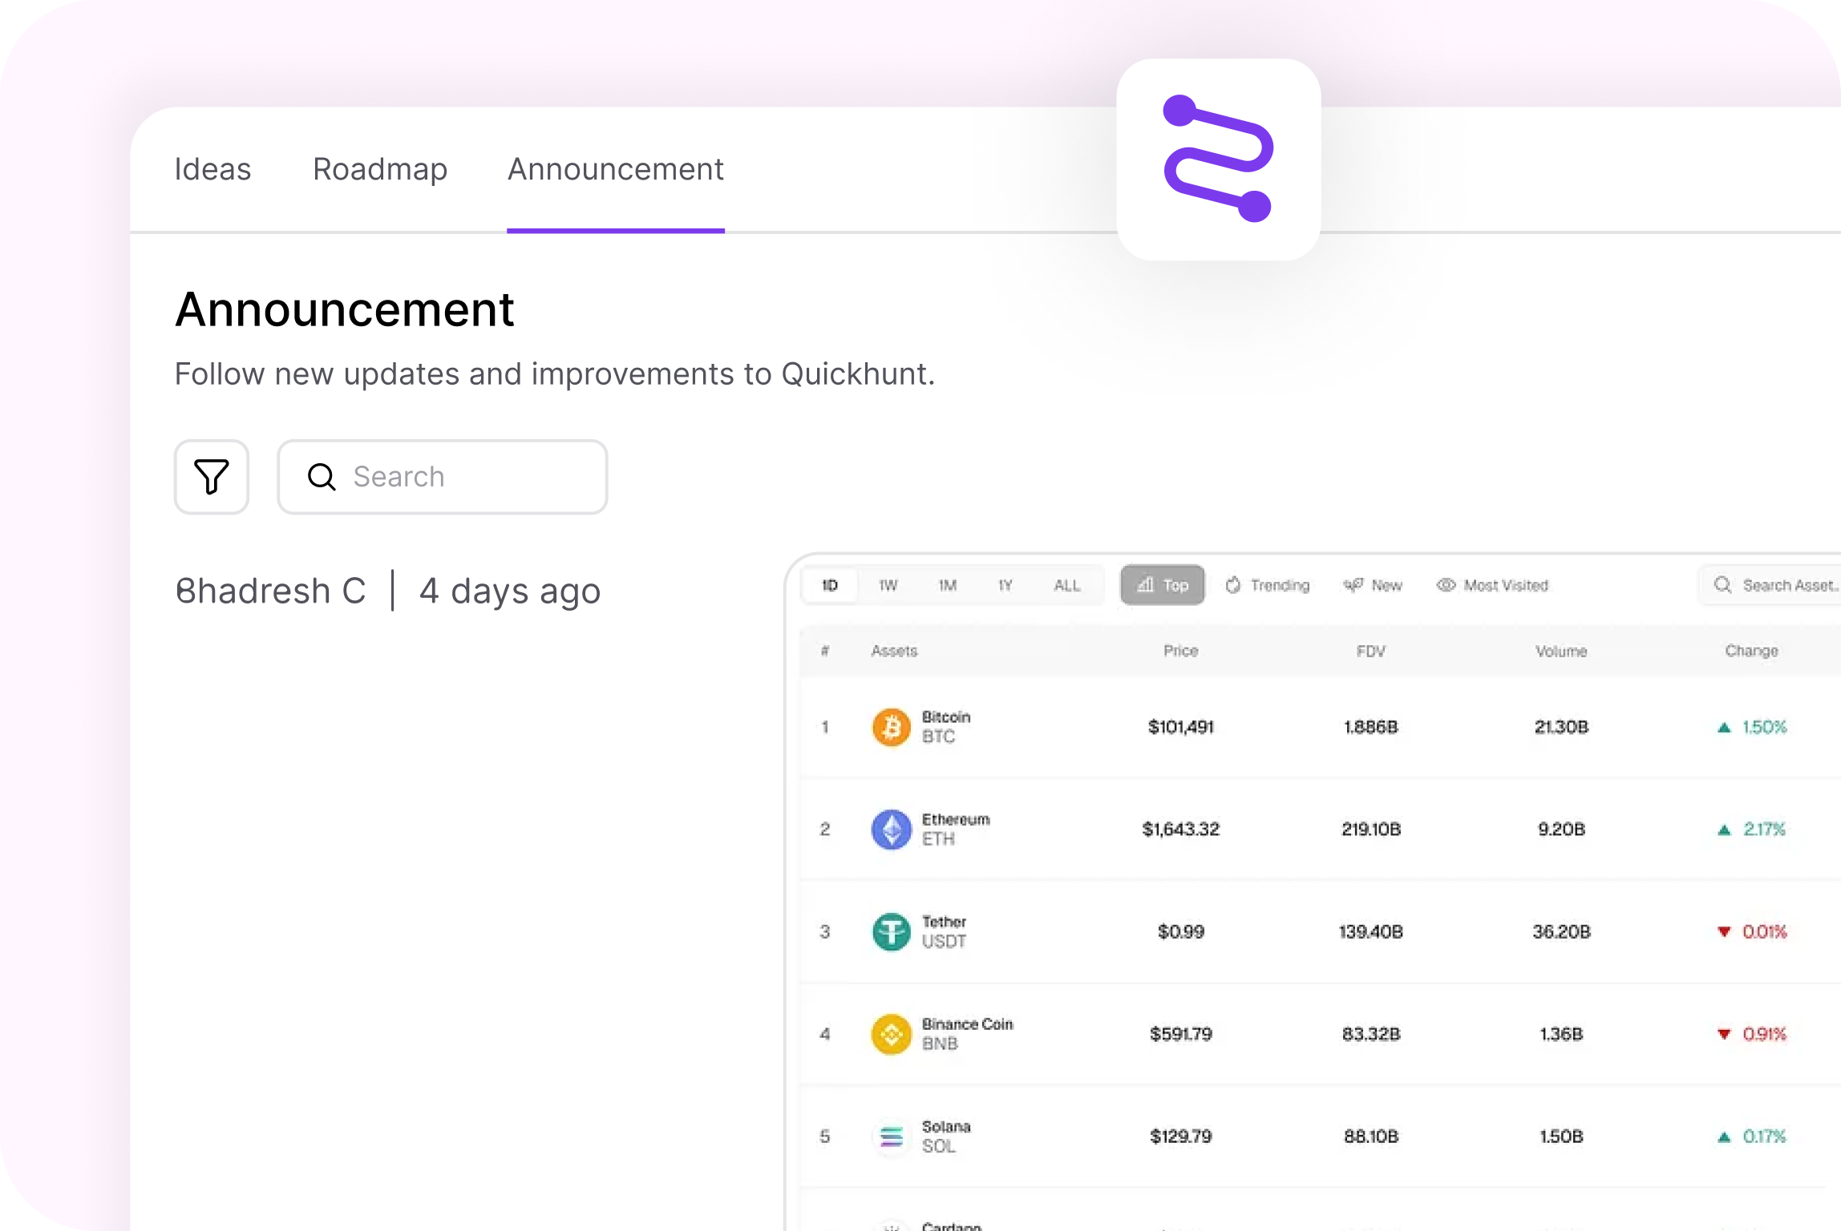
Task: Click the New filter button
Action: 1374,585
